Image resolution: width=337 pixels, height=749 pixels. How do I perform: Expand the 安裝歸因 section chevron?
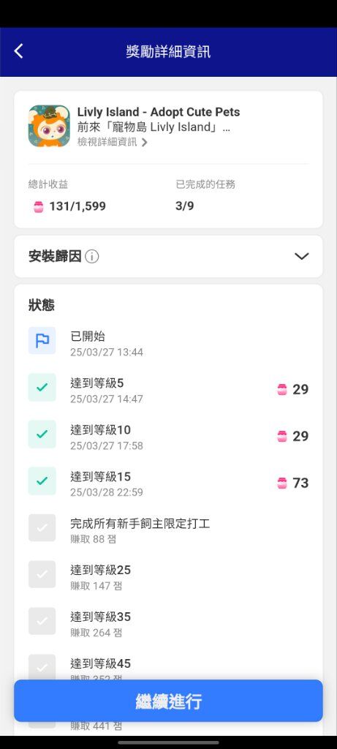[x=301, y=257]
